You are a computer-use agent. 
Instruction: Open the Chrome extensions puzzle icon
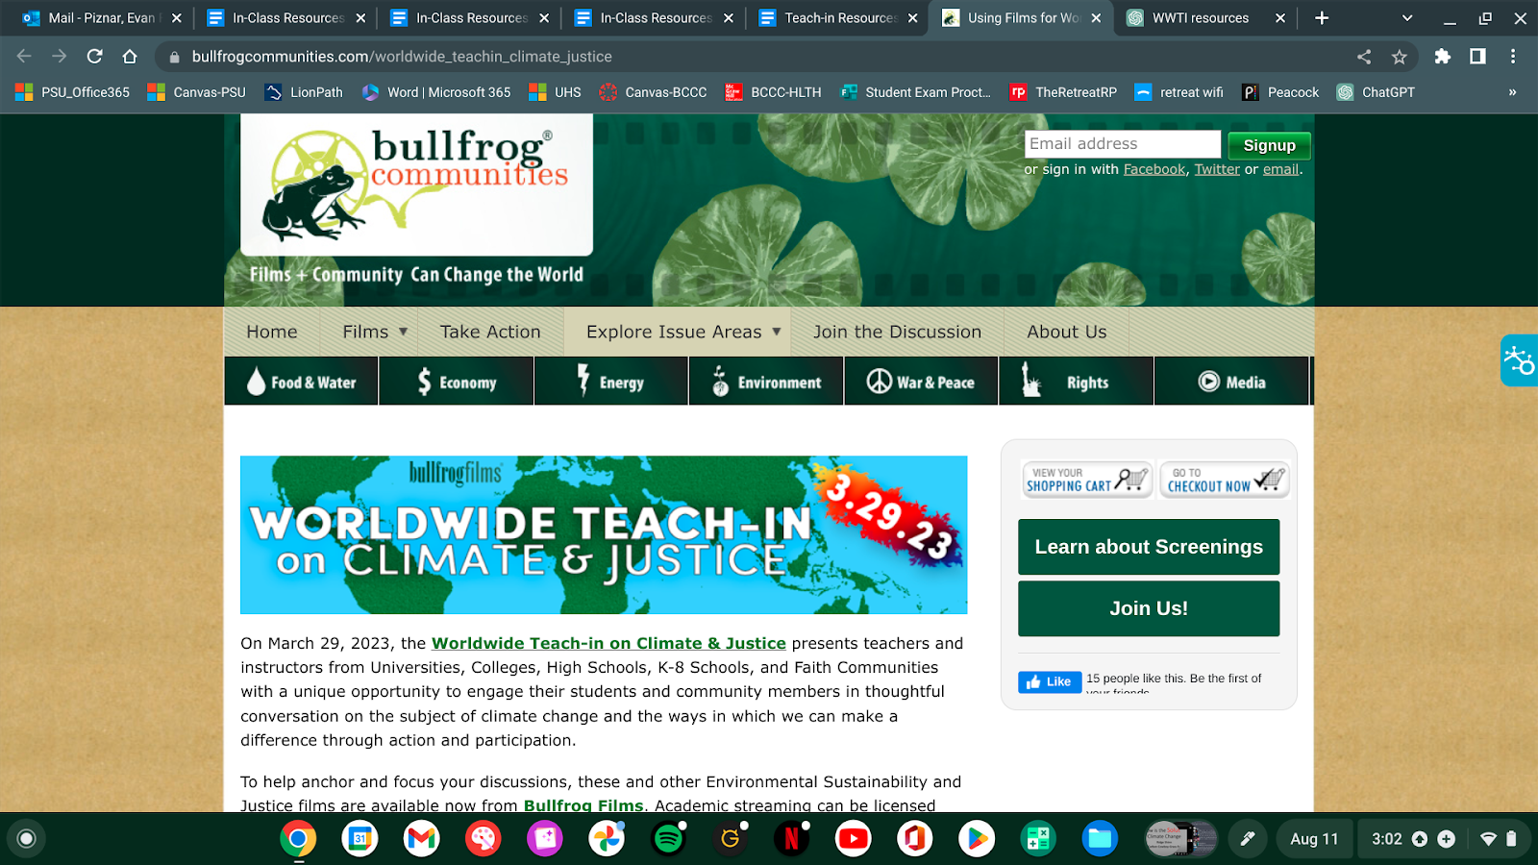point(1442,57)
